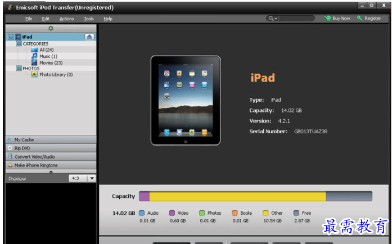The height and width of the screenshot is (244, 392).
Task: Click the yellow Other legend swatch
Action: tap(265, 213)
